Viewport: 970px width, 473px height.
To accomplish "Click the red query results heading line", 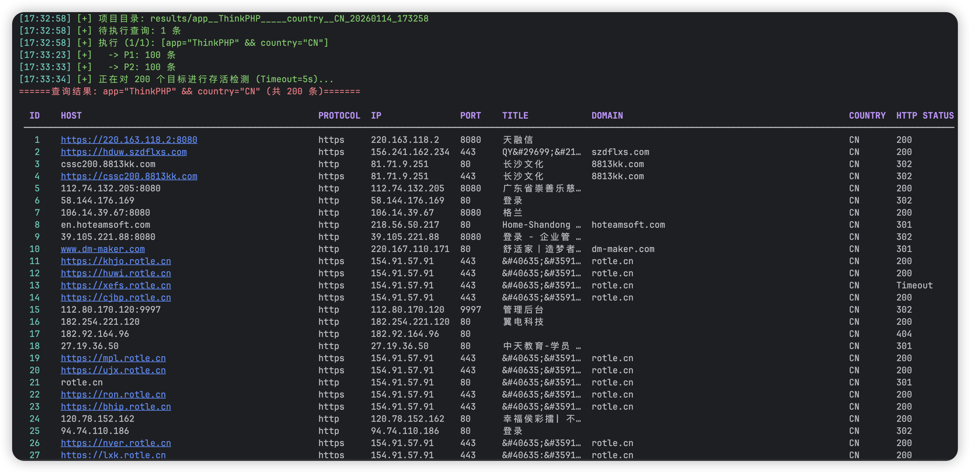I will click(x=189, y=92).
